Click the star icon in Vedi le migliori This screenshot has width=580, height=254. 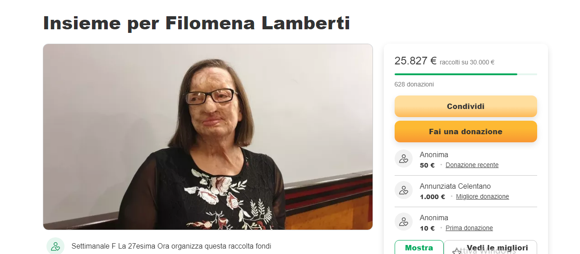457,250
